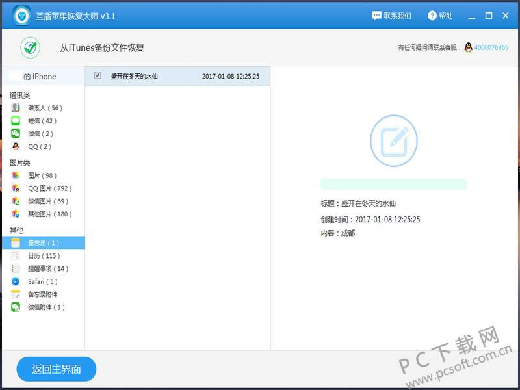The image size is (520, 390).
Task: Open 联系人 (56) category
Action: tap(45, 108)
